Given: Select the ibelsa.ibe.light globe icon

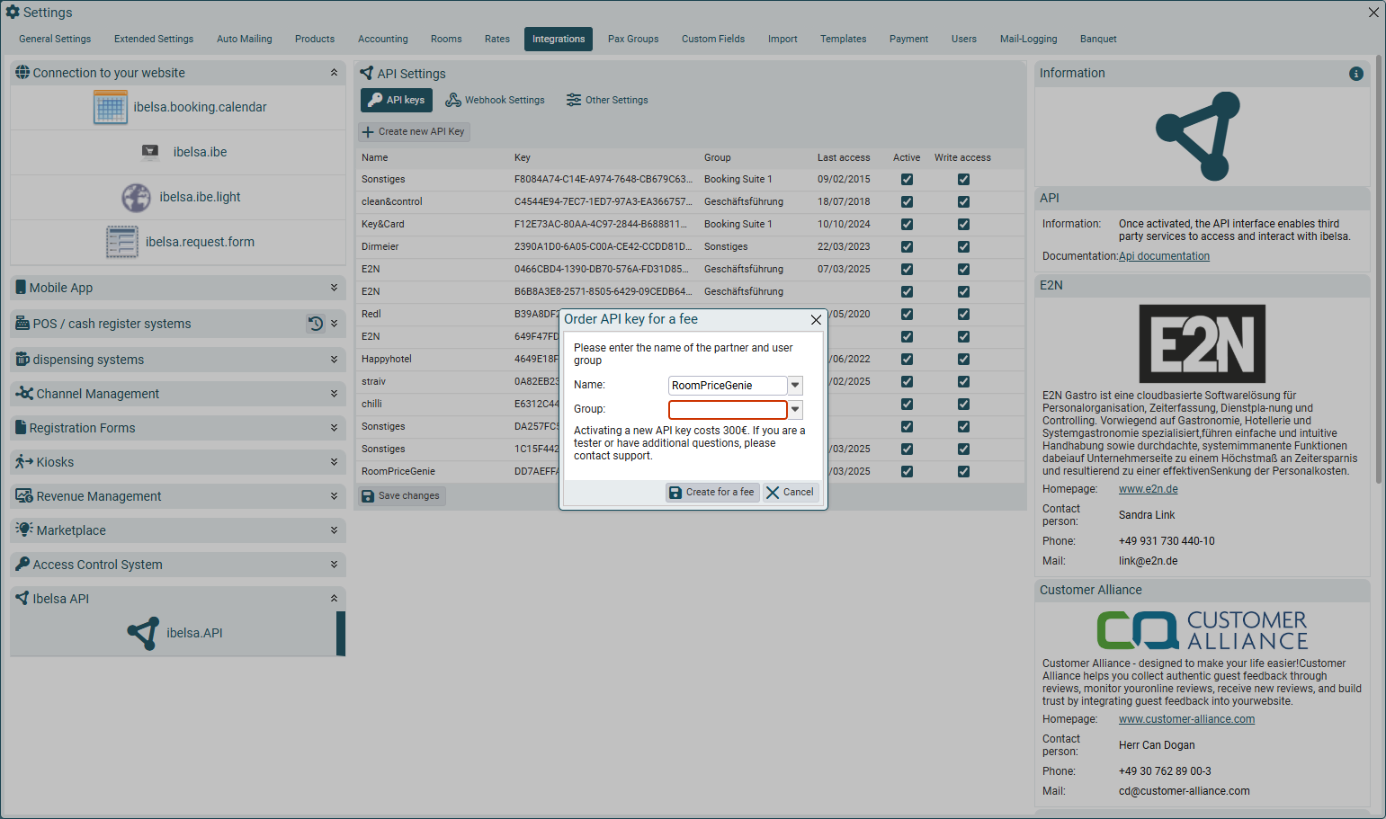Looking at the screenshot, I should (136, 197).
